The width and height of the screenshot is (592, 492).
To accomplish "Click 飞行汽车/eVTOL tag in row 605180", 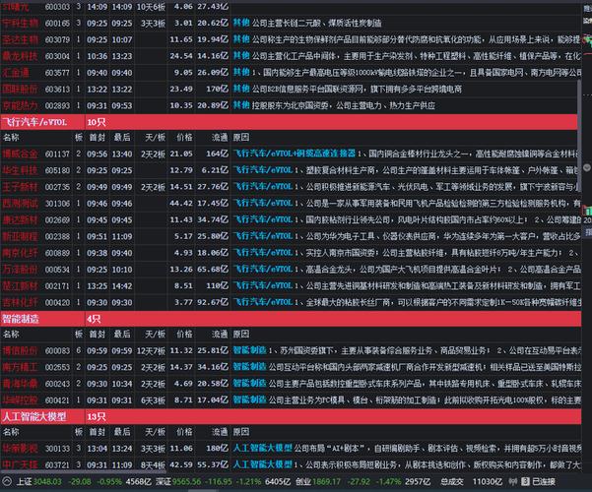I will (x=263, y=170).
